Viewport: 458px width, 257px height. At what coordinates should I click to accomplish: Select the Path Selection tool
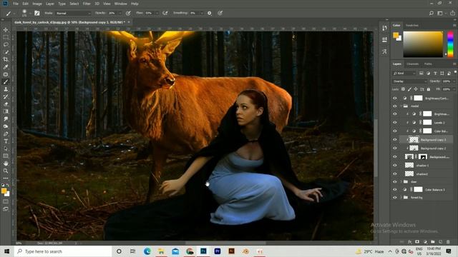click(x=6, y=148)
